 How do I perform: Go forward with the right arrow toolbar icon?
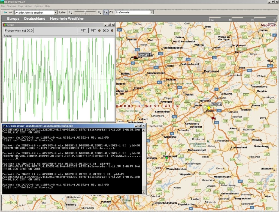11,12
